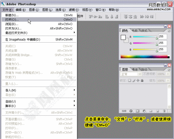Minimize the Color panel

click(x=165, y=26)
